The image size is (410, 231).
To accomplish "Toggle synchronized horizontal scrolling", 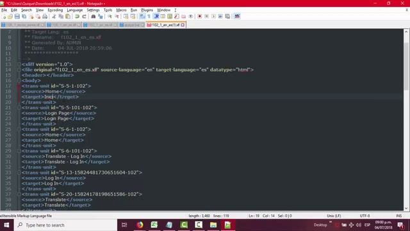I will [x=133, y=16].
